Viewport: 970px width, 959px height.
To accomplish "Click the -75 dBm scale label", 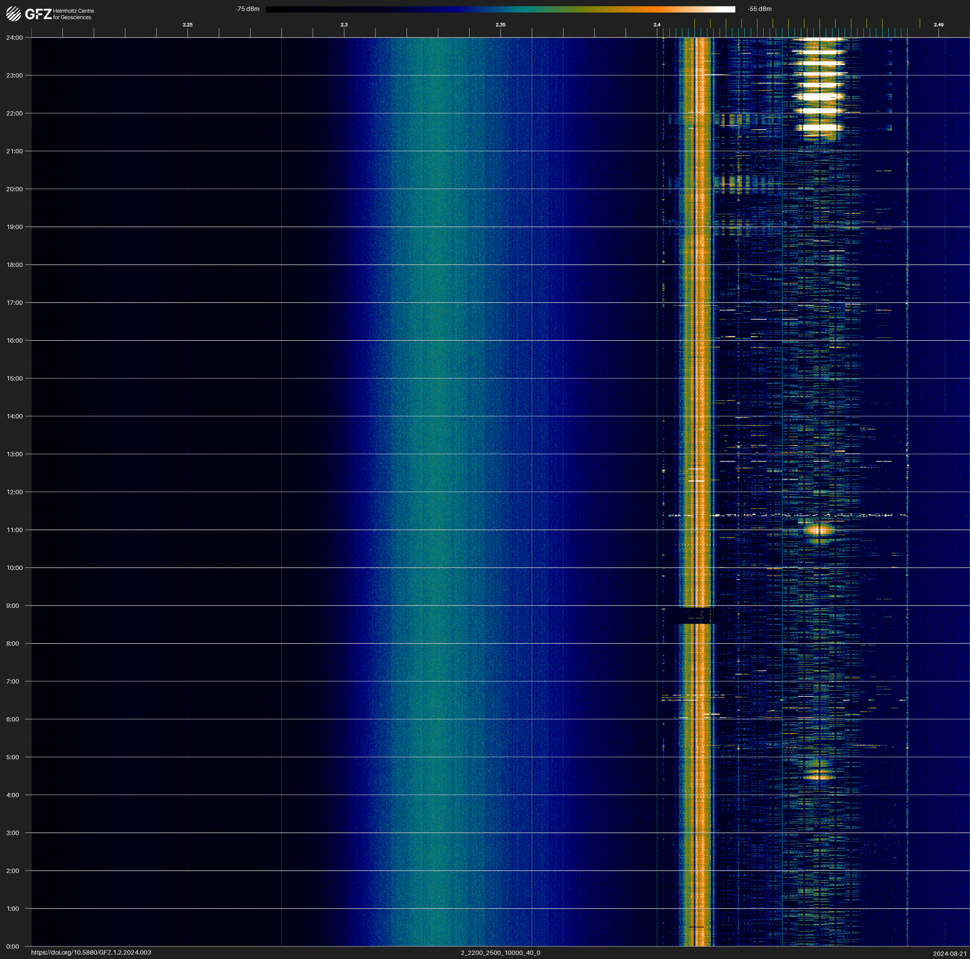I will pos(247,9).
